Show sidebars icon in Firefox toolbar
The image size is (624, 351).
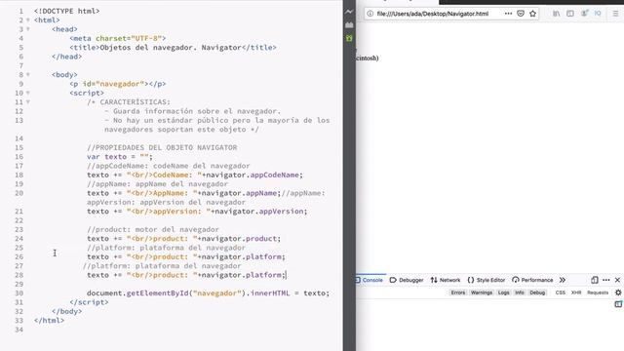coord(570,14)
